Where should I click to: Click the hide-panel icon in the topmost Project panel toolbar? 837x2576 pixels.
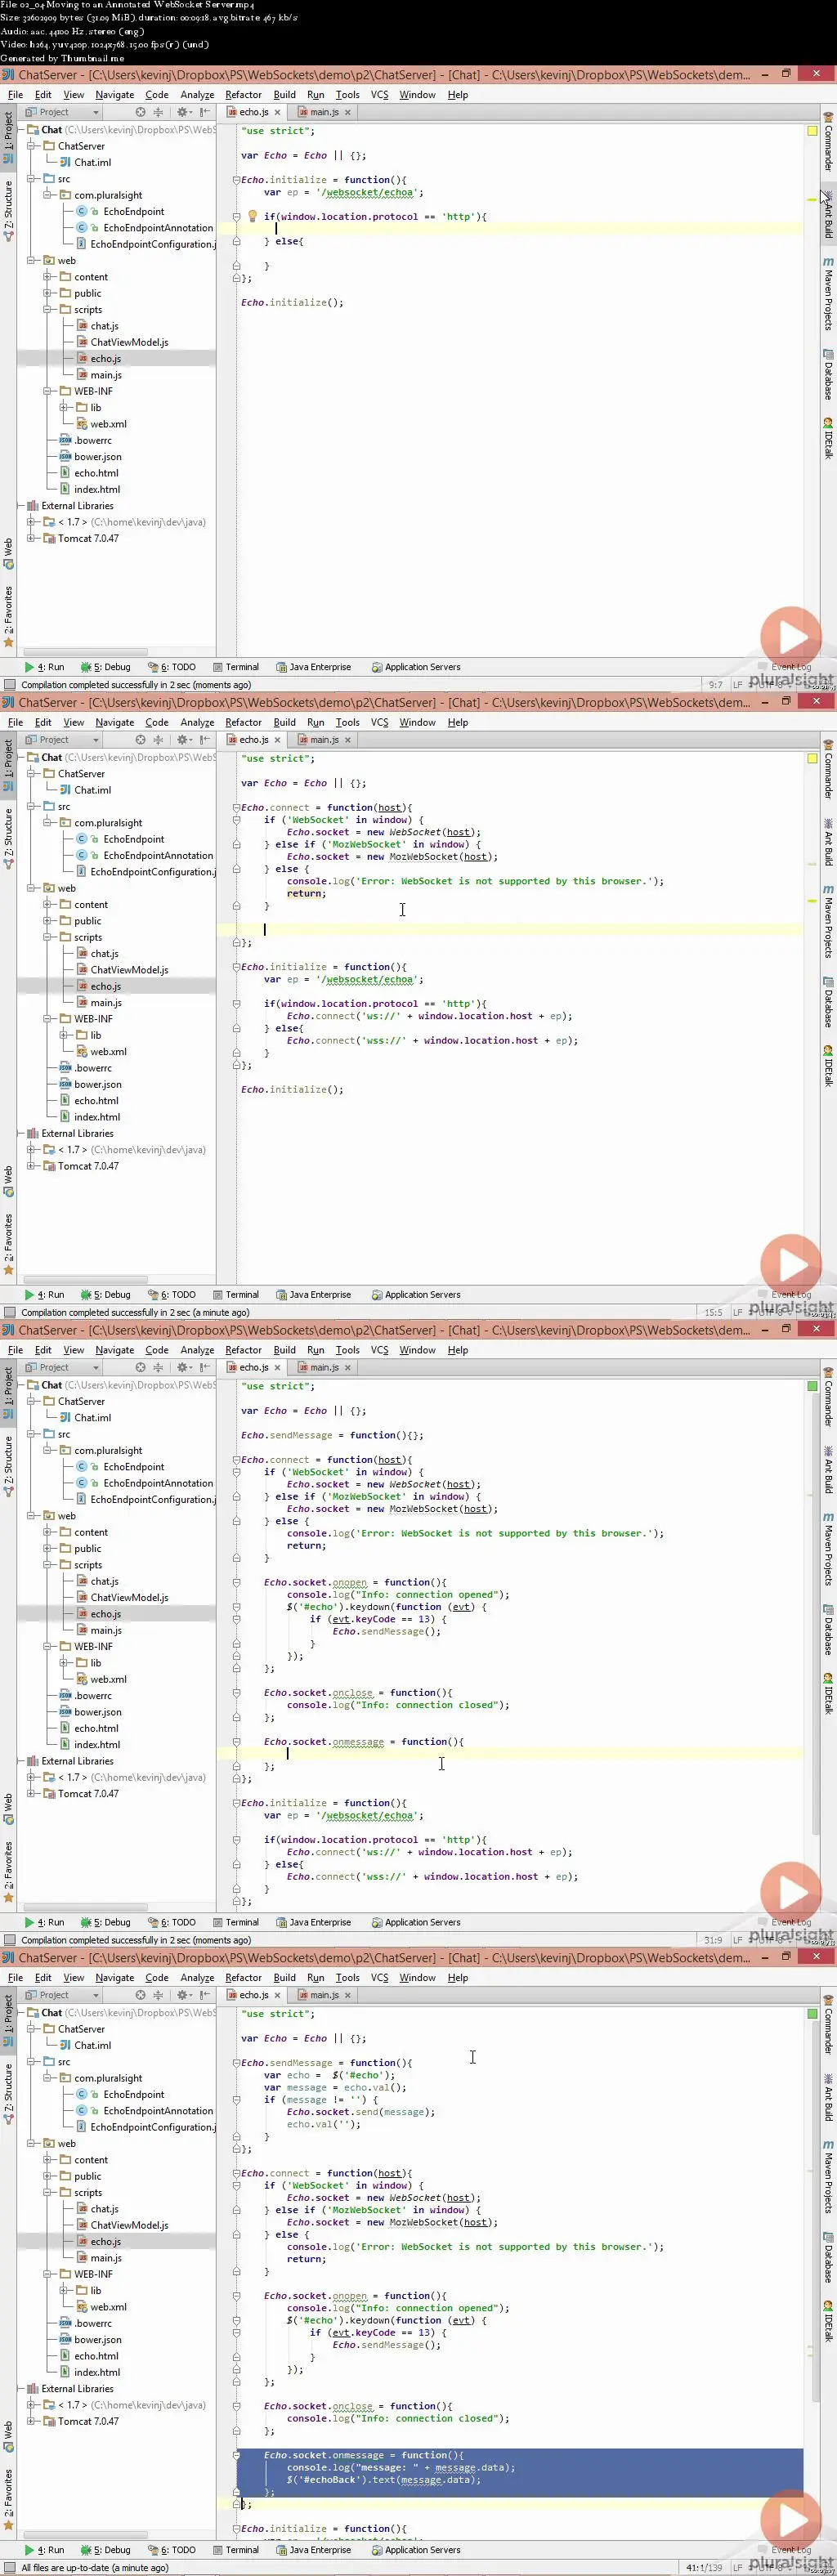(205, 112)
